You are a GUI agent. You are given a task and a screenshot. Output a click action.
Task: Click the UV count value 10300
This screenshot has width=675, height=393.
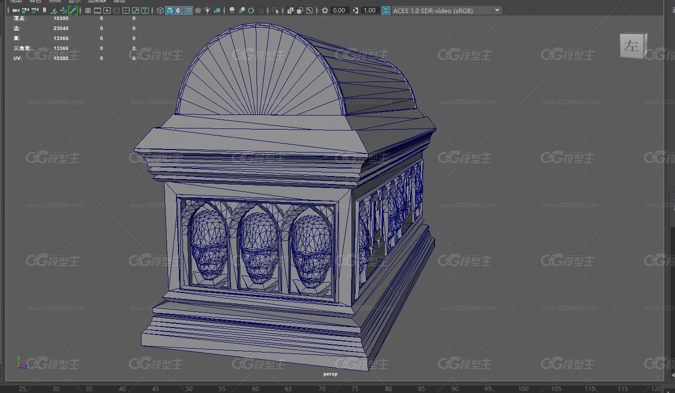click(x=61, y=58)
